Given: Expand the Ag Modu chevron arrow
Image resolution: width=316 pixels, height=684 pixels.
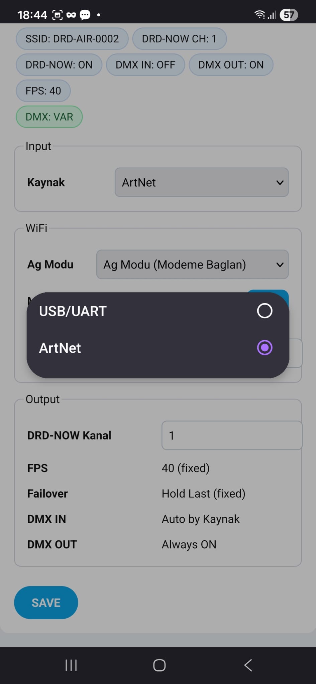Looking at the screenshot, I should [x=280, y=265].
